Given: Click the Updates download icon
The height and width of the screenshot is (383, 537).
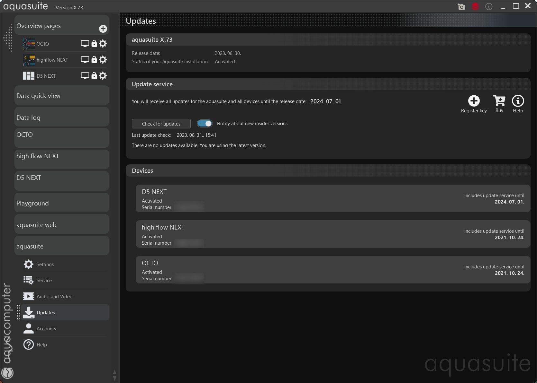Looking at the screenshot, I should (29, 312).
